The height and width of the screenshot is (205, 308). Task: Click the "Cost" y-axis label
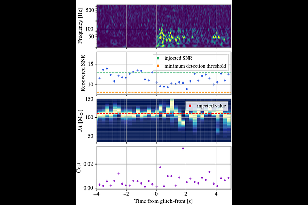click(x=78, y=168)
